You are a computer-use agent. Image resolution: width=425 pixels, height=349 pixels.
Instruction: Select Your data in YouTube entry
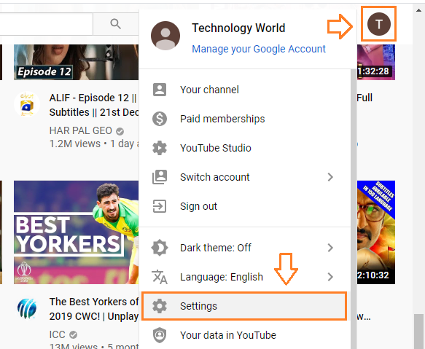[x=245, y=335]
